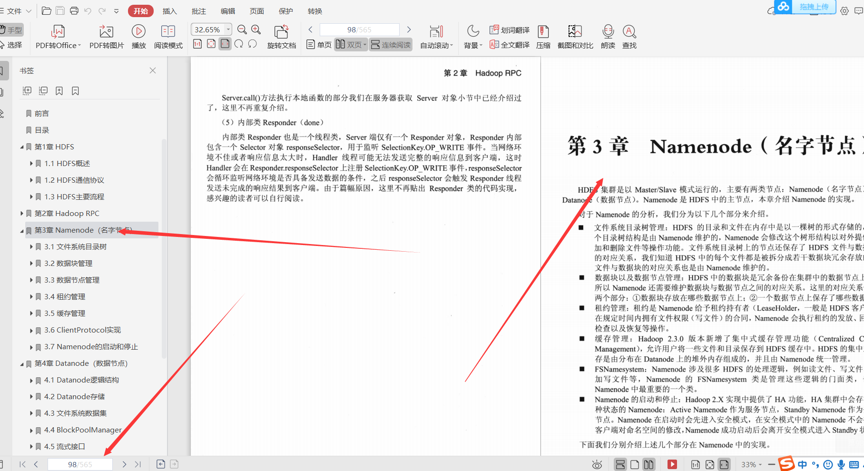The width and height of the screenshot is (864, 471).
Task: Switch to the 转换 tab
Action: click(315, 11)
